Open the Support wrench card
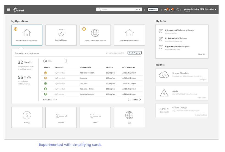This screenshot has width=225, height=152. 61,117
